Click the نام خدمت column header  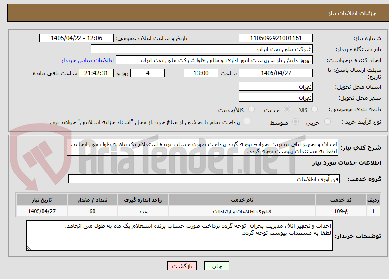[242, 200]
